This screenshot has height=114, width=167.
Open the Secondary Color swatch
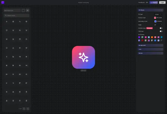[x=155, y=21]
